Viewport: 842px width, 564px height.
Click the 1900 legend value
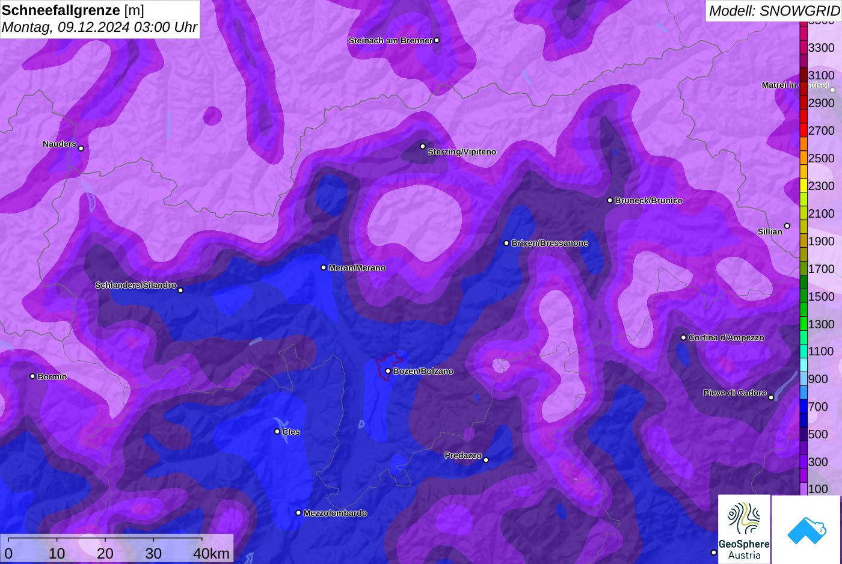821,241
